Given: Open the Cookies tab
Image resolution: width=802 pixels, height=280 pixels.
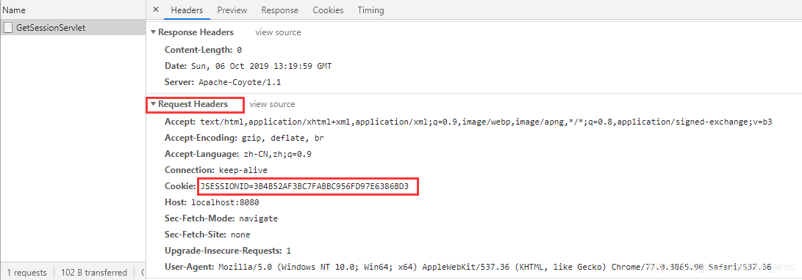Looking at the screenshot, I should coord(328,10).
